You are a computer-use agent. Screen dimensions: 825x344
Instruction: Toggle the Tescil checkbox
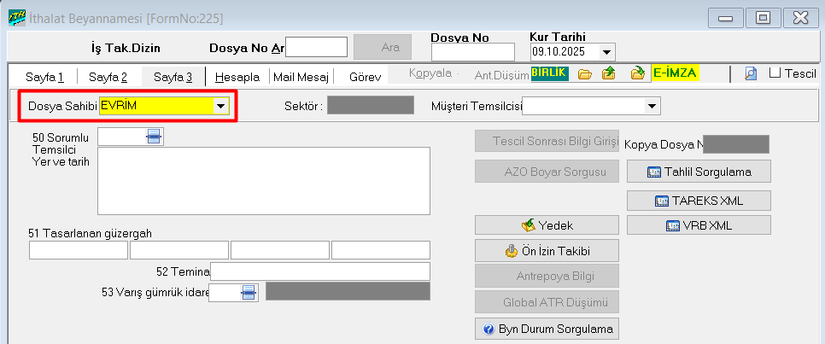click(775, 73)
